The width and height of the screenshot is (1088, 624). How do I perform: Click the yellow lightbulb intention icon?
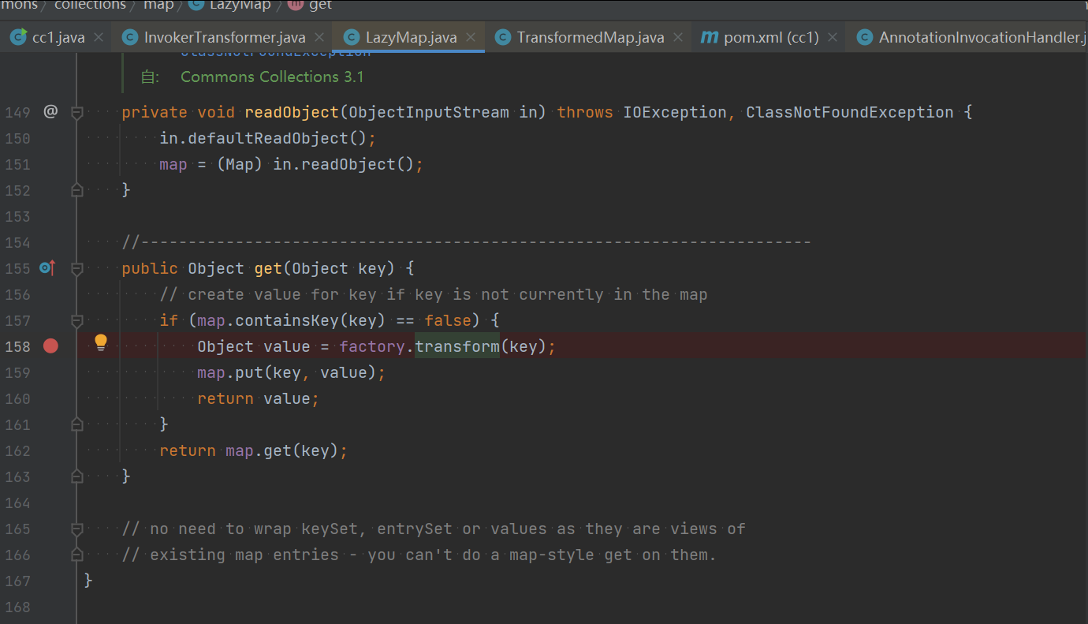(101, 342)
